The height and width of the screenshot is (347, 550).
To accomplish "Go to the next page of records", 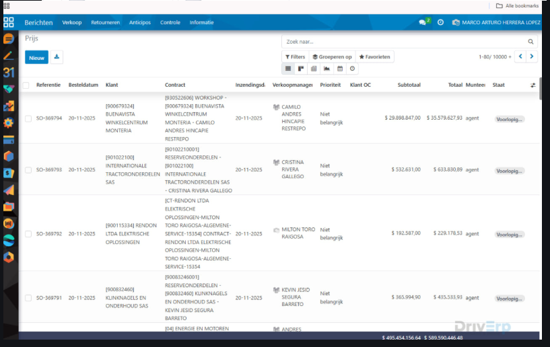I will point(532,57).
